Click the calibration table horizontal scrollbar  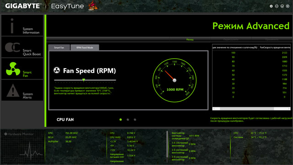(x=251, y=109)
